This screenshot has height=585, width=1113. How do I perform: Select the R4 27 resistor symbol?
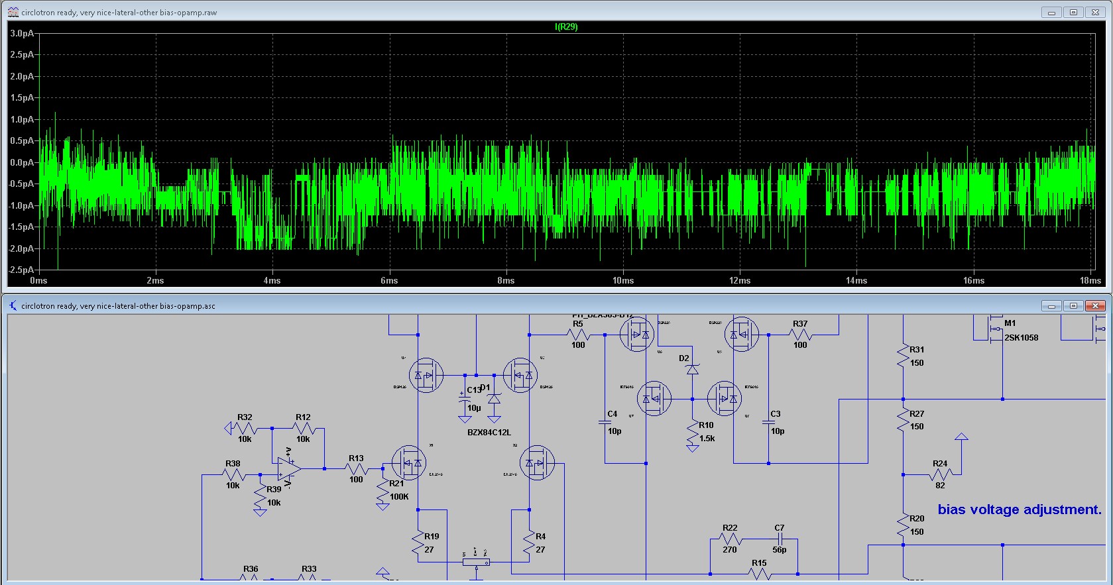[x=529, y=543]
